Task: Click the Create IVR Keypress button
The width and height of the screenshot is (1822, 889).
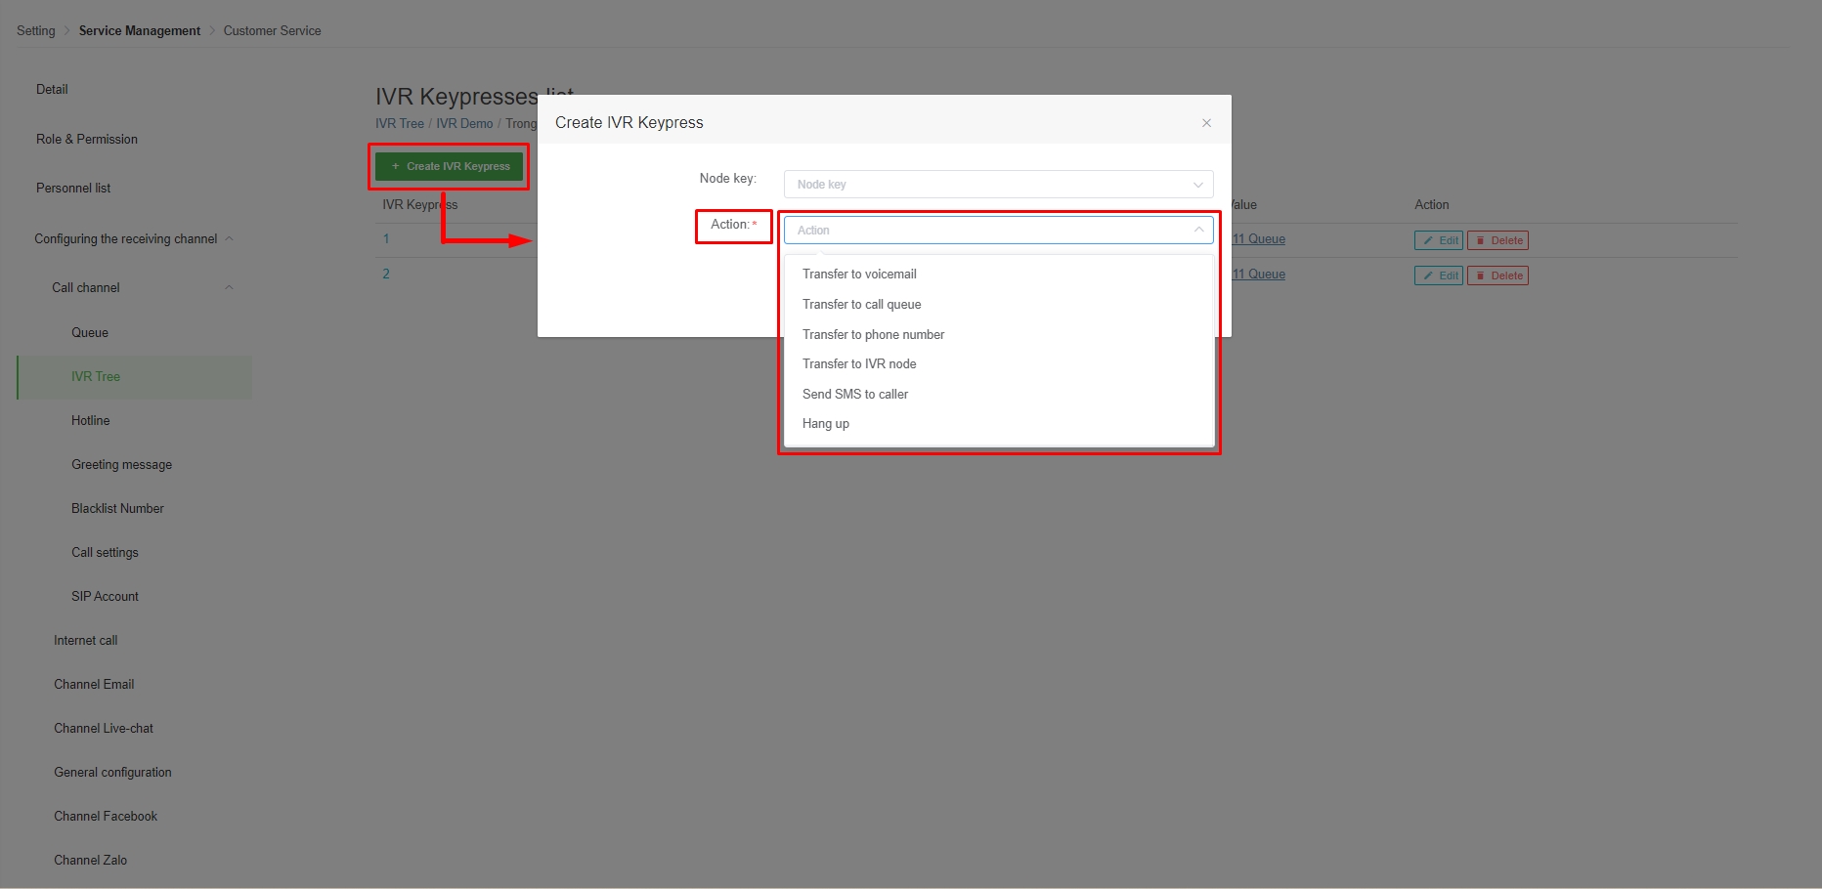Action: pos(450,167)
